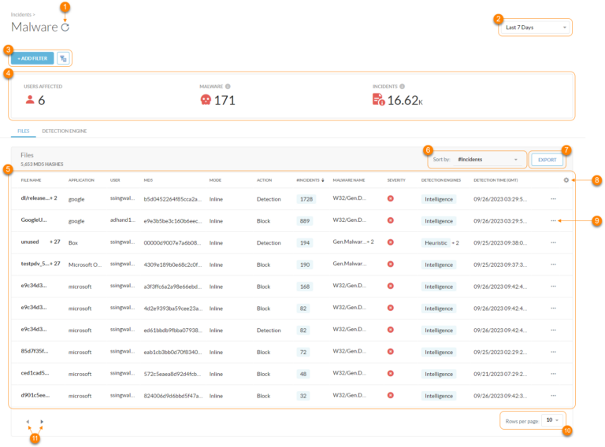Click the Malware info icon
Viewport: 605px width, 447px height.
[228, 87]
